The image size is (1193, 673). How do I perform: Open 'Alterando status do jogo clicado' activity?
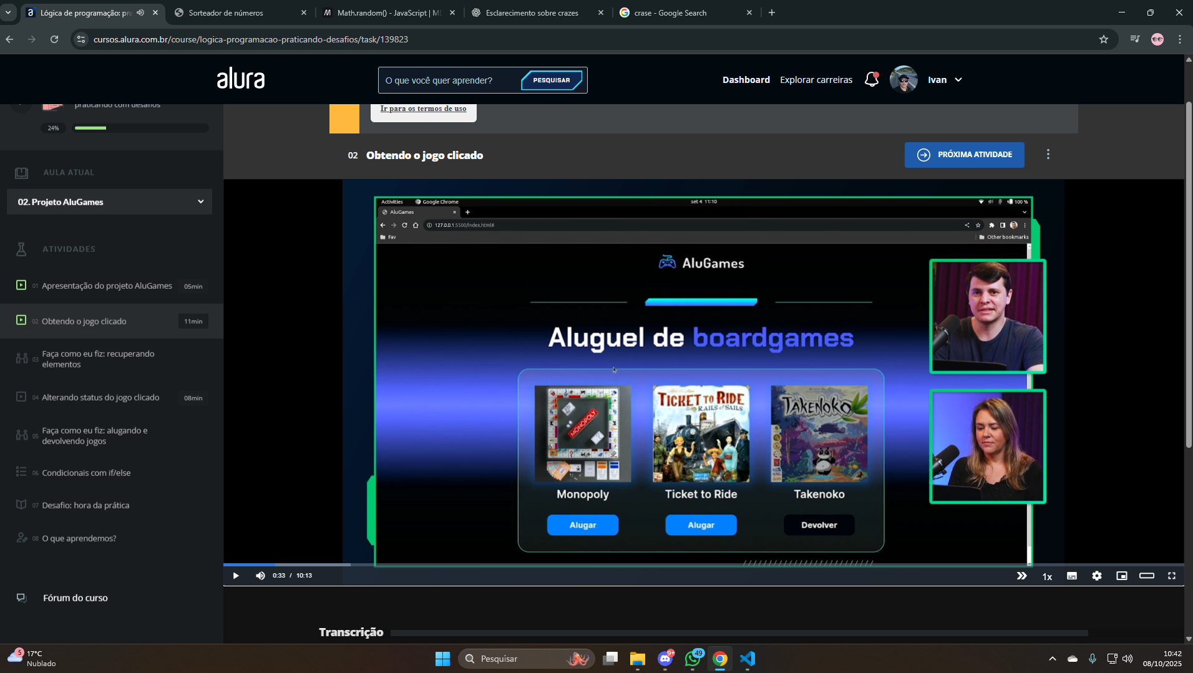(100, 397)
